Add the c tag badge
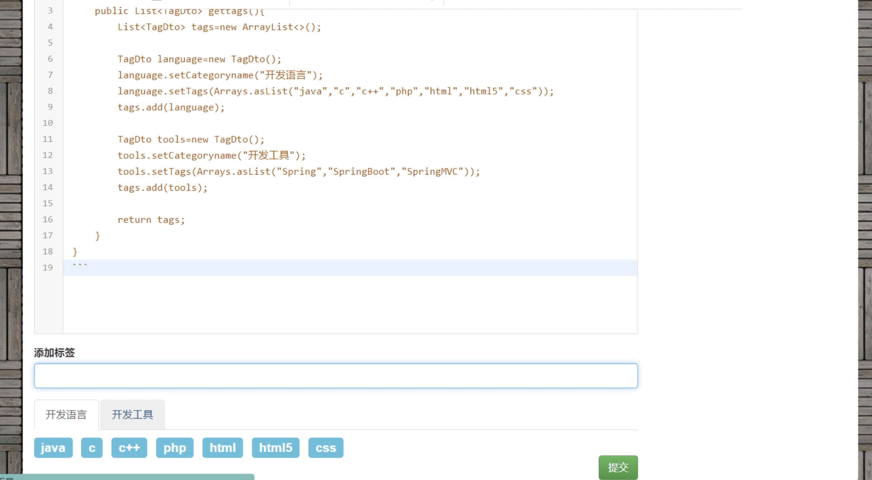This screenshot has height=480, width=872. pyautogui.click(x=92, y=447)
